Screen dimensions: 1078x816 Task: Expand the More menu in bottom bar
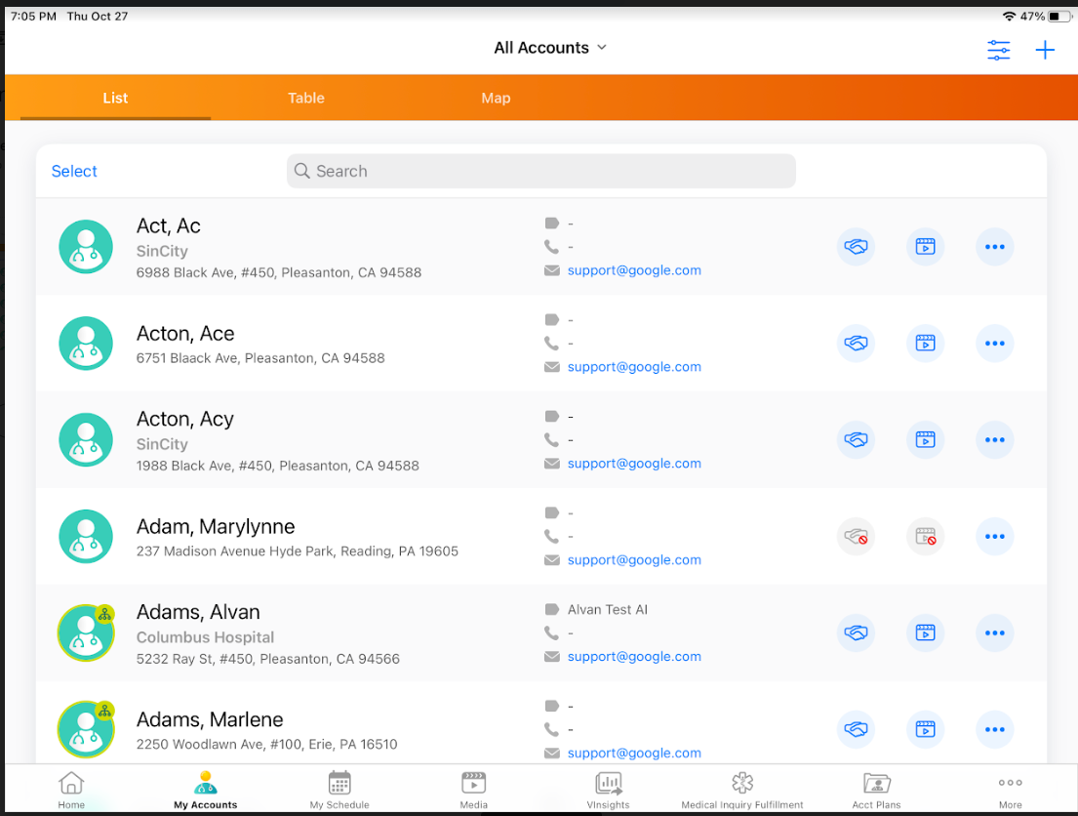[1010, 790]
